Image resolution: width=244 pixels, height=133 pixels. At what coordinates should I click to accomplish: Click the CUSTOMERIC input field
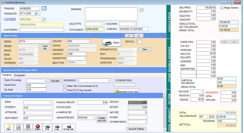tap(42, 30)
